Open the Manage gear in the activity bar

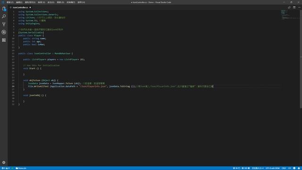click(4, 162)
